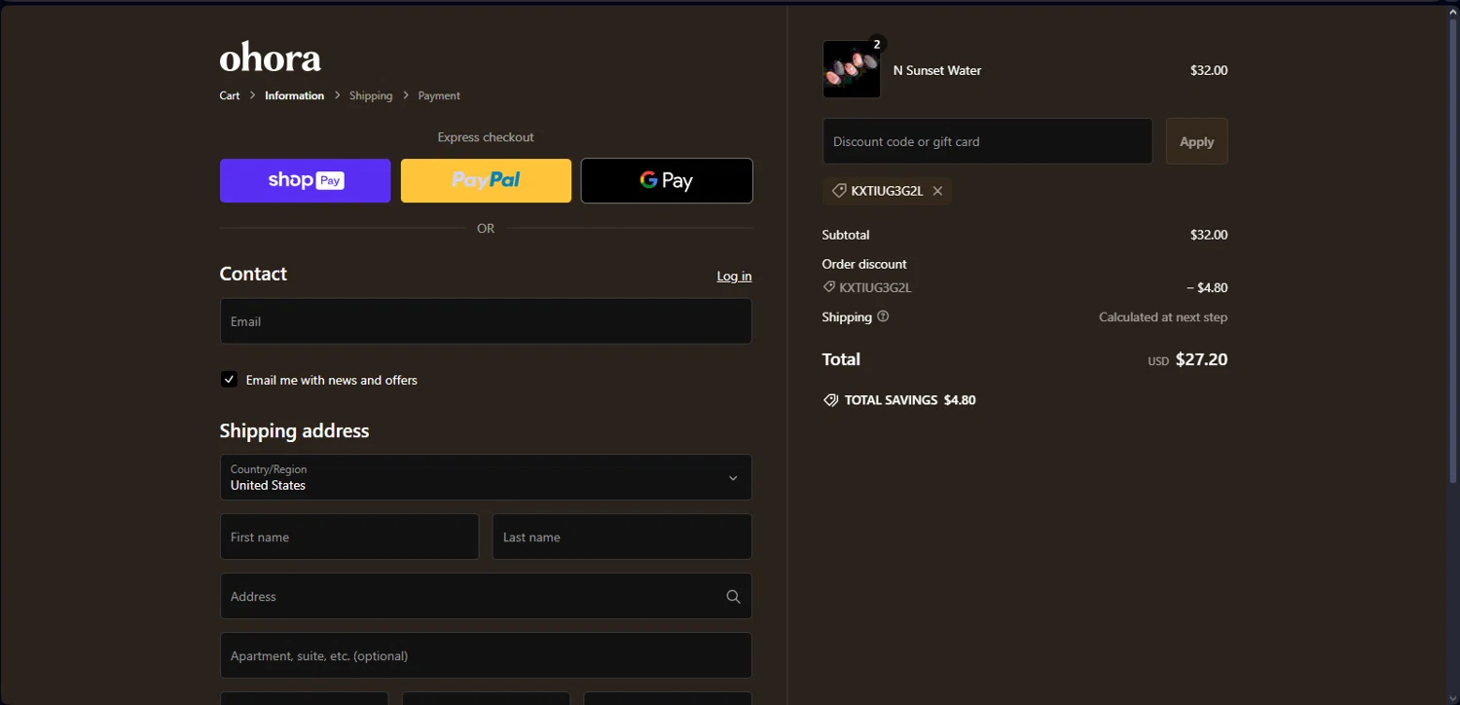Click the quantity badge showing 2

[877, 44]
